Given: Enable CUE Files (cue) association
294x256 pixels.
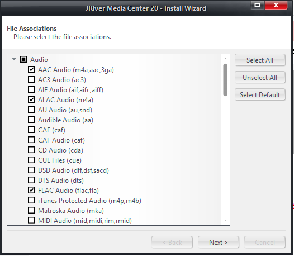Looking at the screenshot, I should (31, 160).
